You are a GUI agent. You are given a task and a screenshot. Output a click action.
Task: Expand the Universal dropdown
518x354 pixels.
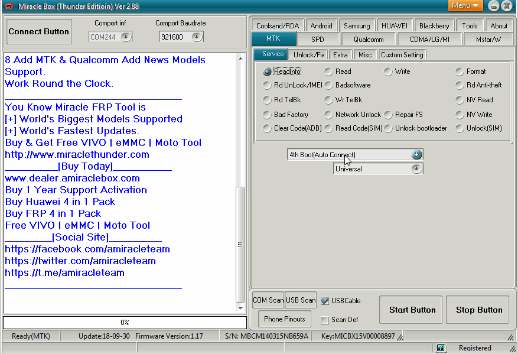pyautogui.click(x=416, y=168)
